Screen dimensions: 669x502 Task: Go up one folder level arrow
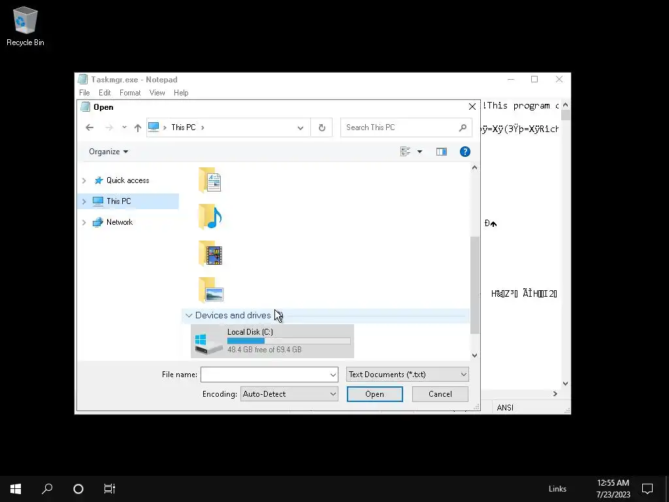(x=137, y=127)
